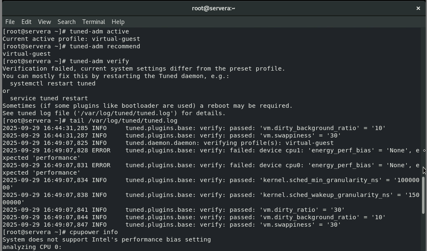Open the View menu
Viewport: 427px width, 251px height.
click(x=44, y=22)
